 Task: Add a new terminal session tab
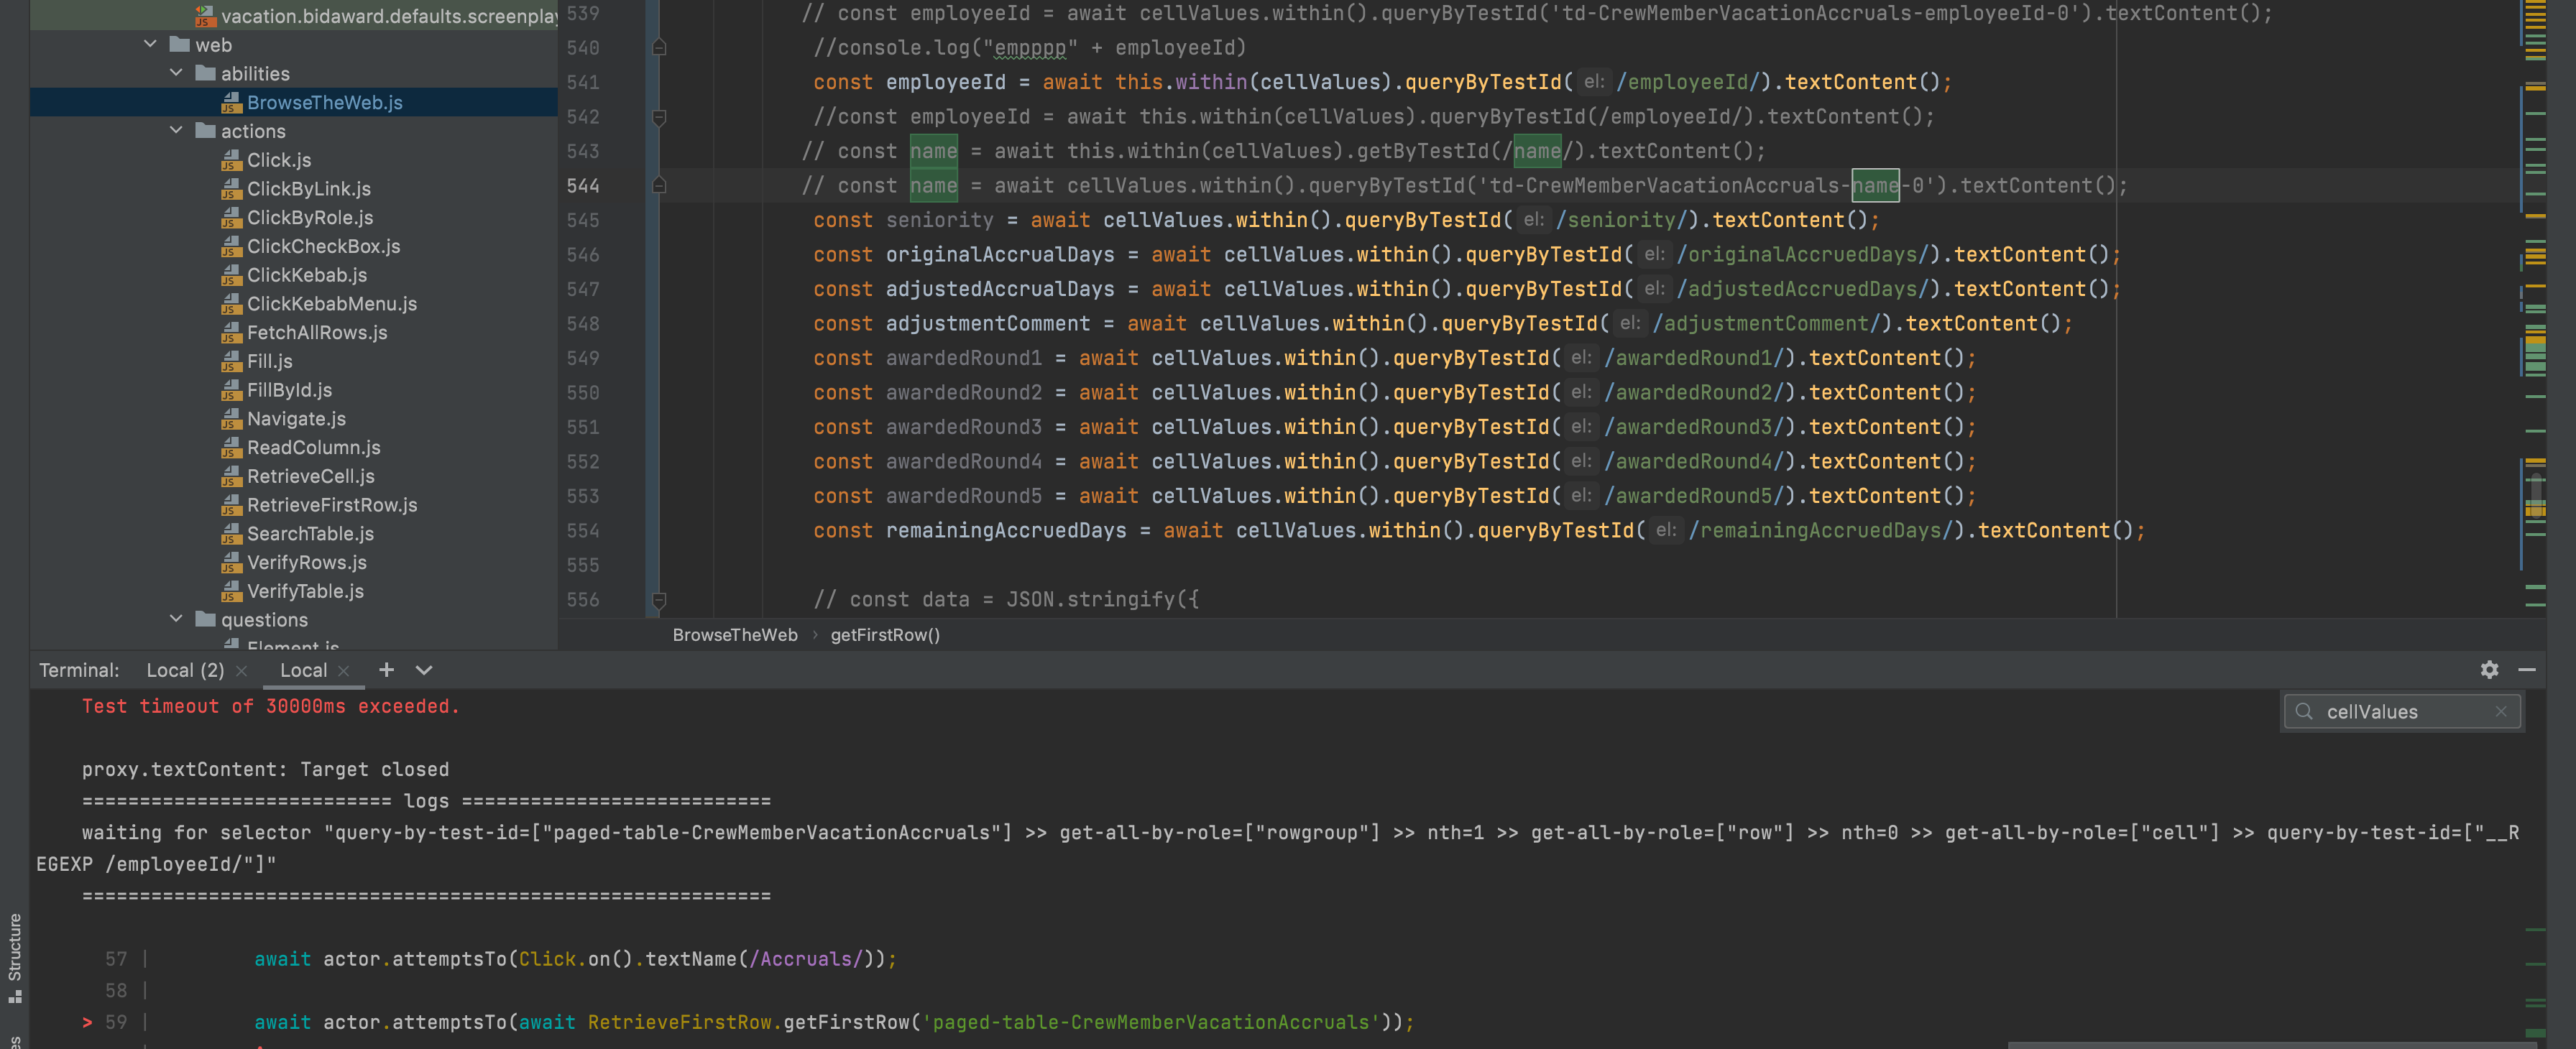[386, 670]
